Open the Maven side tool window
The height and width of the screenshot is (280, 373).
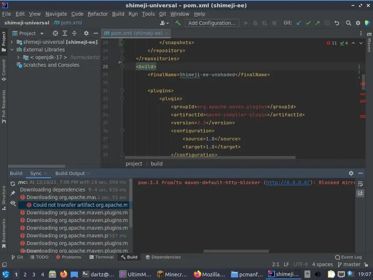(x=369, y=42)
